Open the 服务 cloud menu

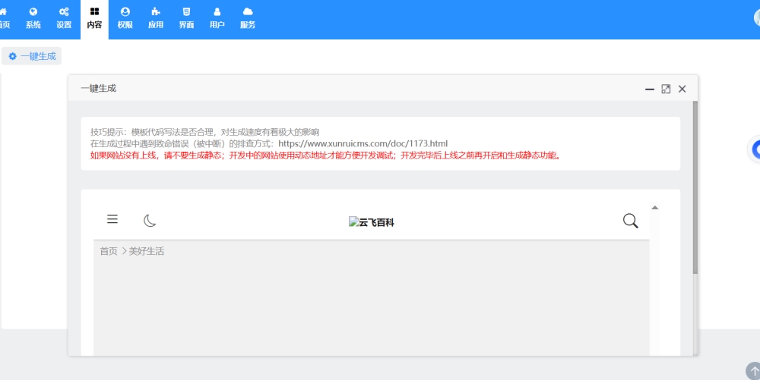pos(248,18)
